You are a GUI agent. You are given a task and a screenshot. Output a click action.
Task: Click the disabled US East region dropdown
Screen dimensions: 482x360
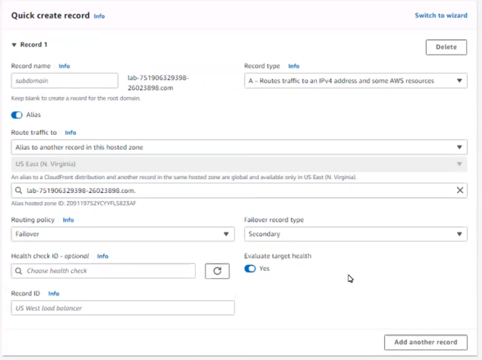[239, 164]
